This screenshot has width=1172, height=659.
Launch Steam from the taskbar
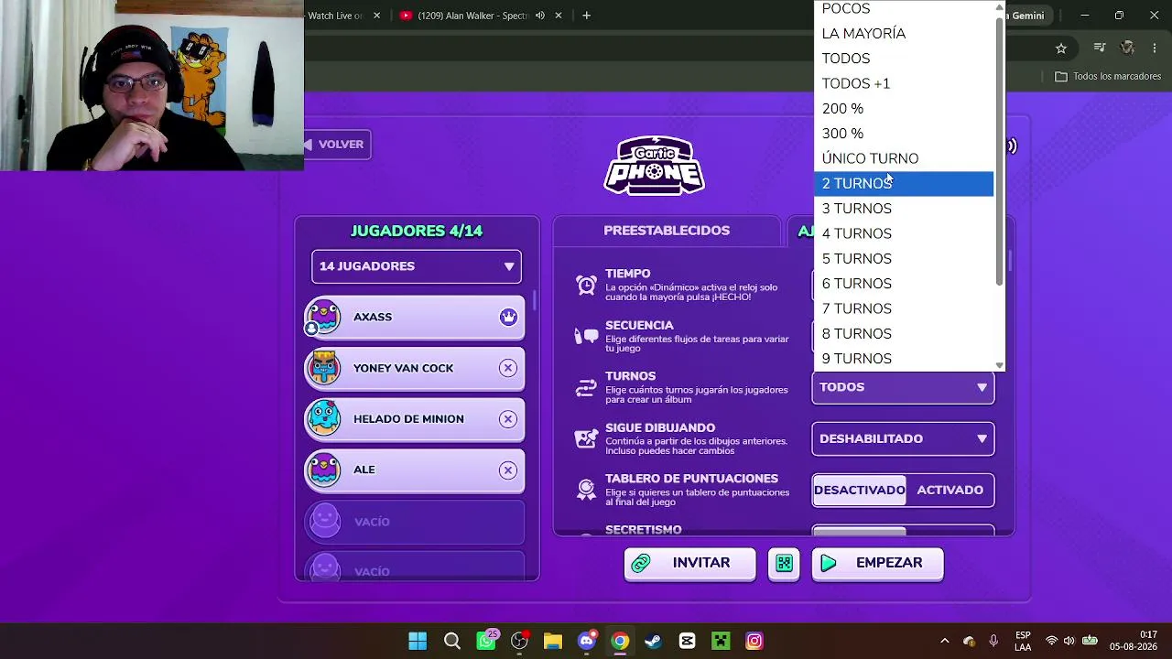[654, 641]
